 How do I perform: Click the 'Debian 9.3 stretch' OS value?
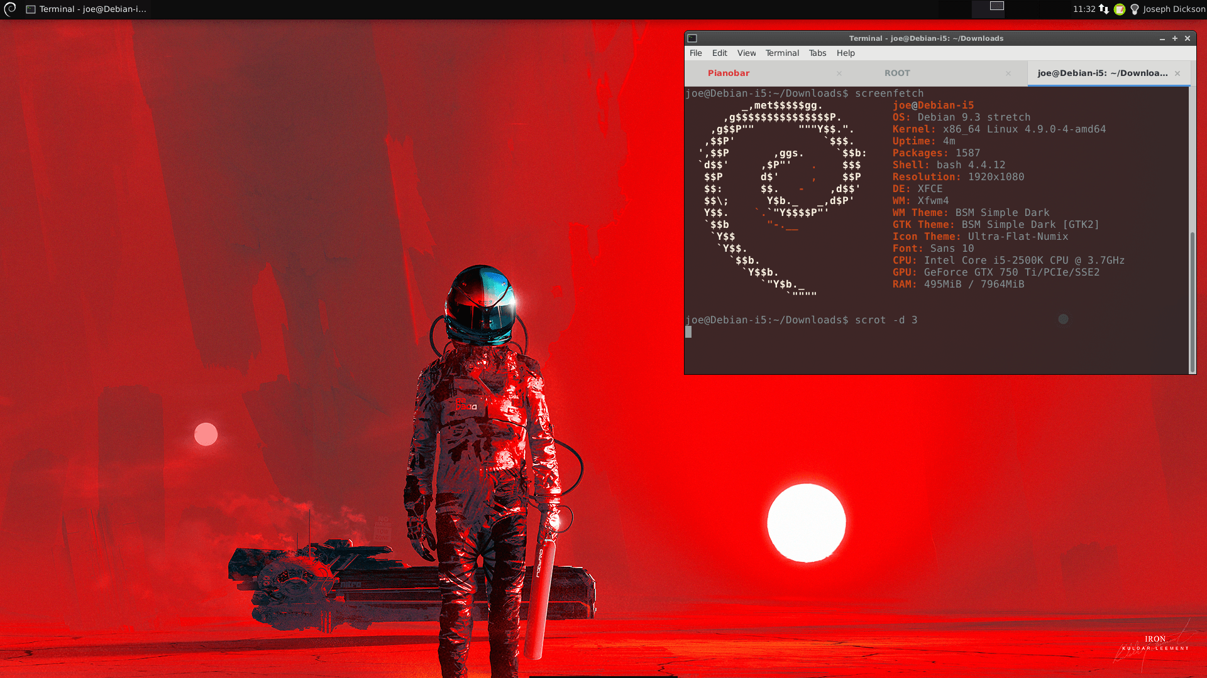coord(974,117)
